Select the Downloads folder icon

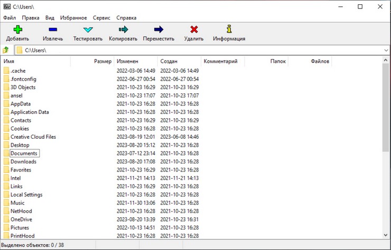point(6,161)
